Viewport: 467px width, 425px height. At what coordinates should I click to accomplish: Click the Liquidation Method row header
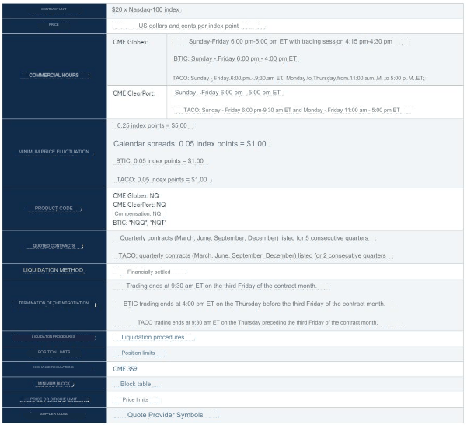(54, 271)
